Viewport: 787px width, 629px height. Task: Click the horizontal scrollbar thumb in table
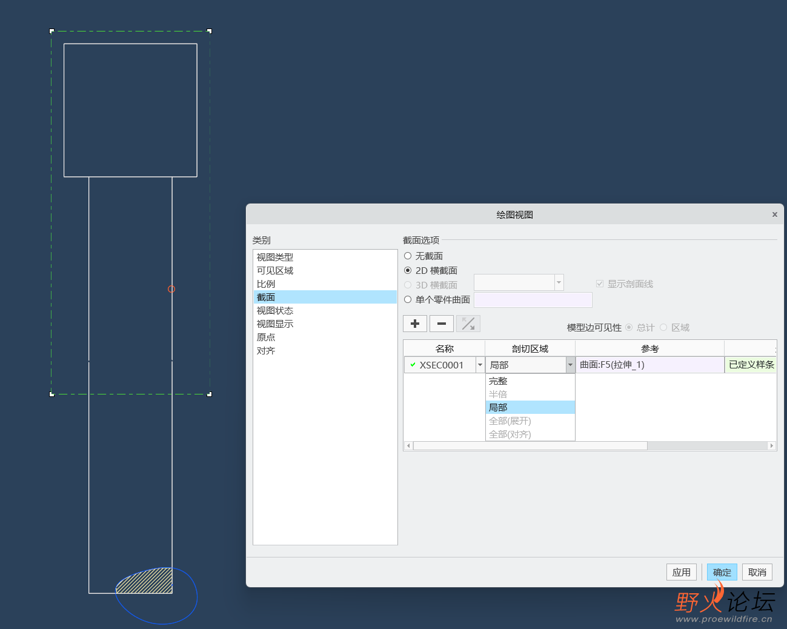530,446
